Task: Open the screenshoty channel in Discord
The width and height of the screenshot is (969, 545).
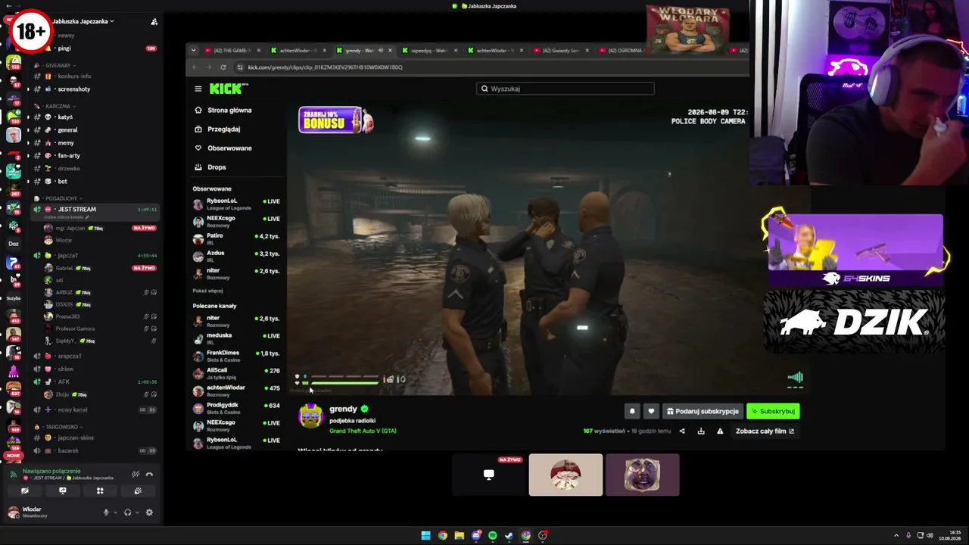Action: click(x=73, y=89)
